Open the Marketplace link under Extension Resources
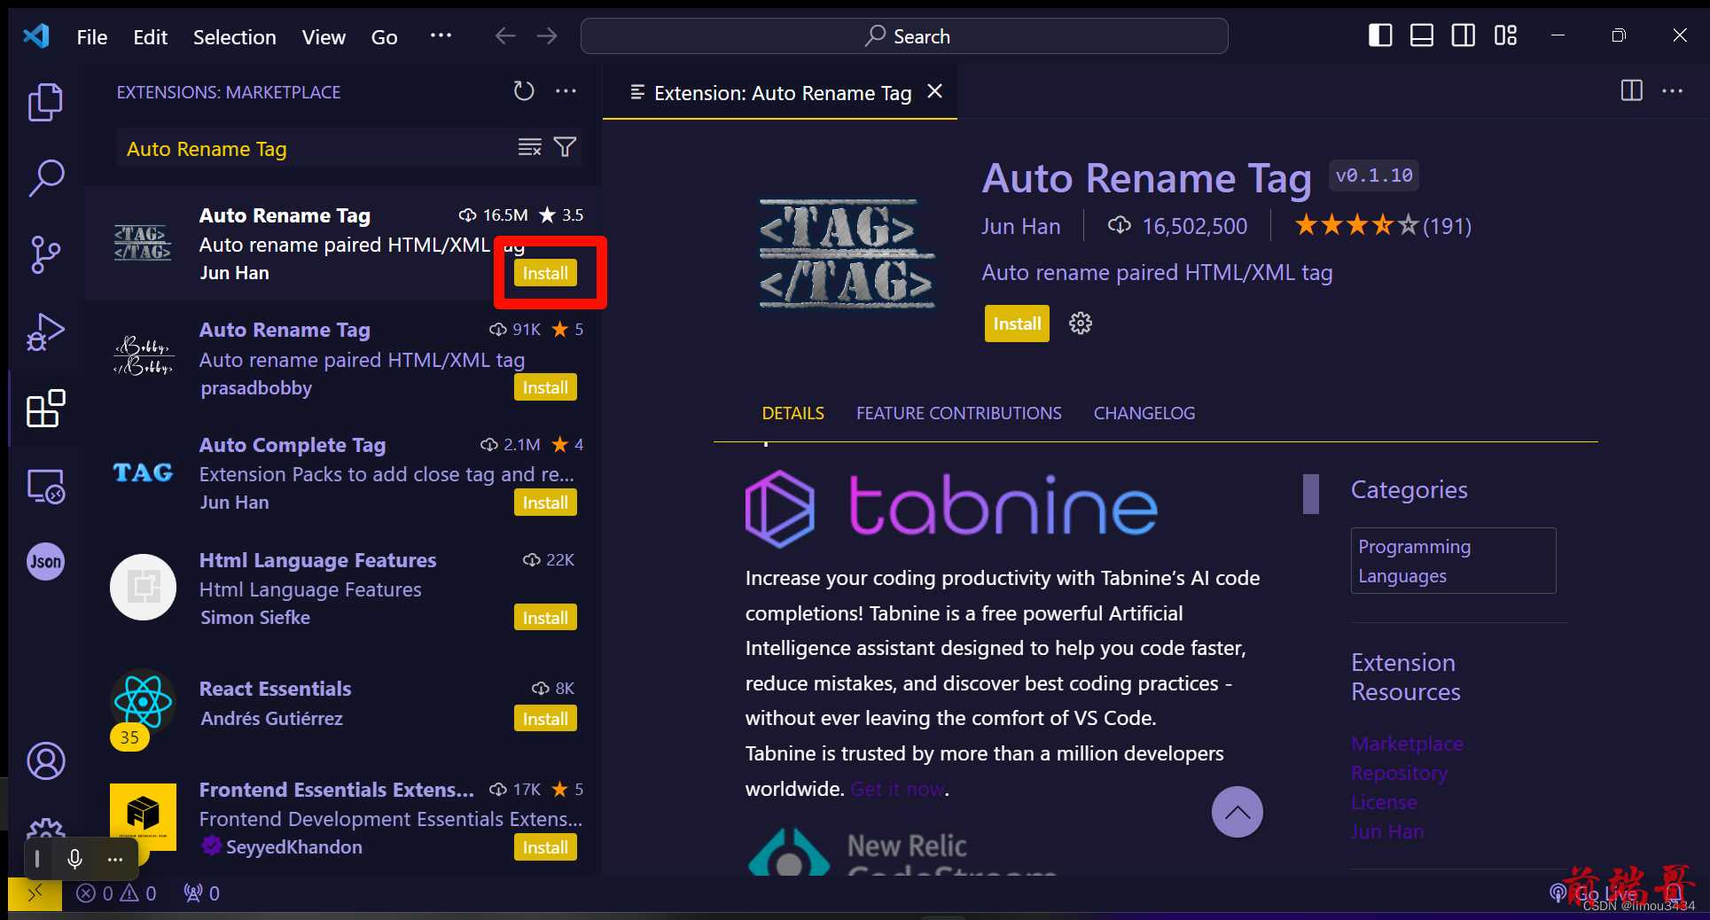The width and height of the screenshot is (1710, 920). pyautogui.click(x=1407, y=744)
